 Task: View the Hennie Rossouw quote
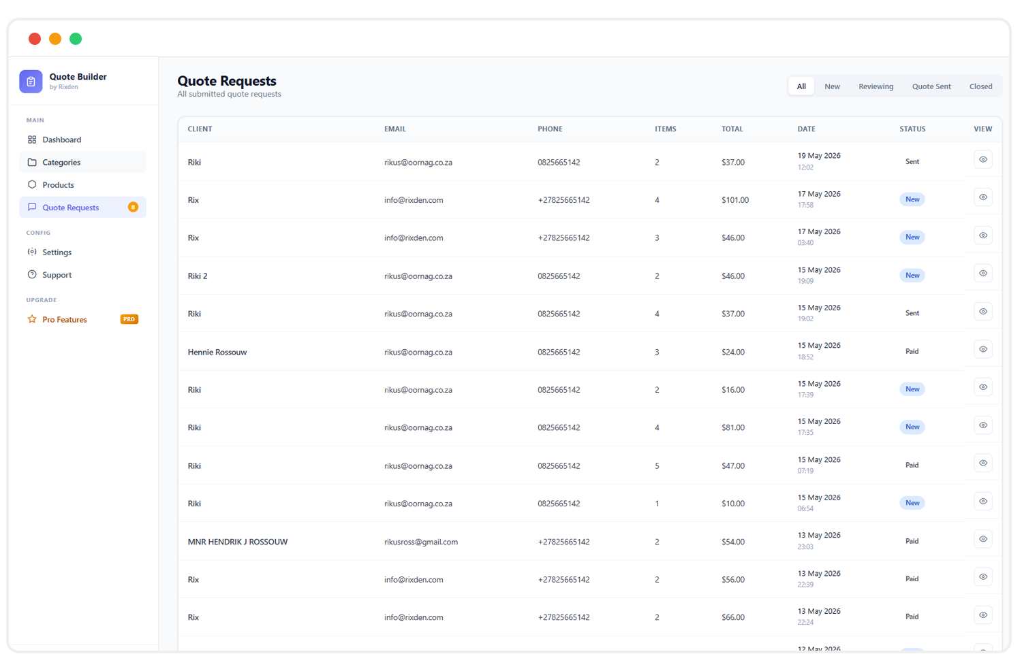coord(982,349)
